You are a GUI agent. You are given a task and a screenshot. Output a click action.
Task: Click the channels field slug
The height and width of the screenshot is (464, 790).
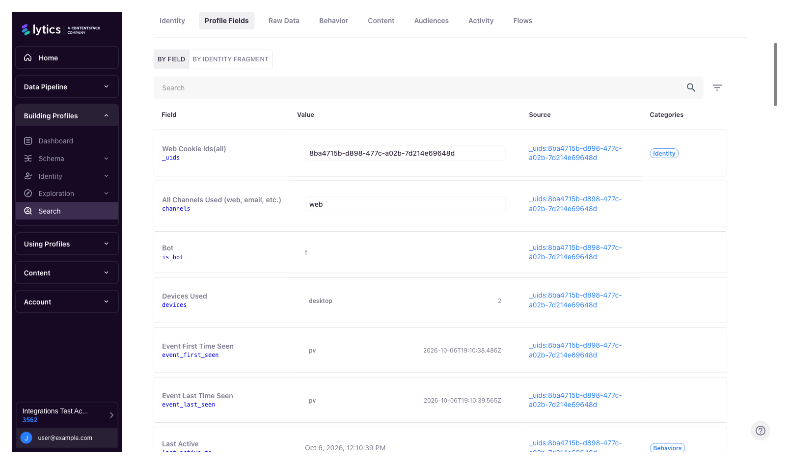(x=176, y=209)
